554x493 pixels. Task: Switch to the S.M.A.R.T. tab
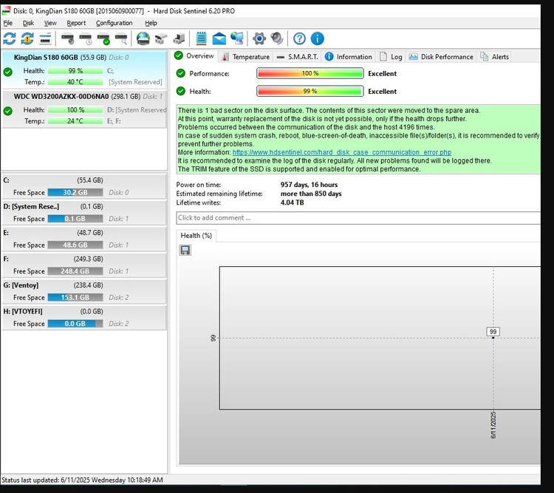click(297, 57)
